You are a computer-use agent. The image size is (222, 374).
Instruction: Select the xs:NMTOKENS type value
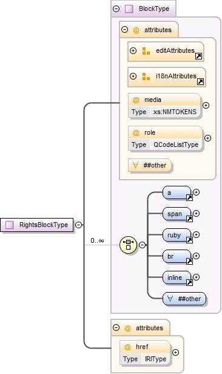[x=175, y=112]
